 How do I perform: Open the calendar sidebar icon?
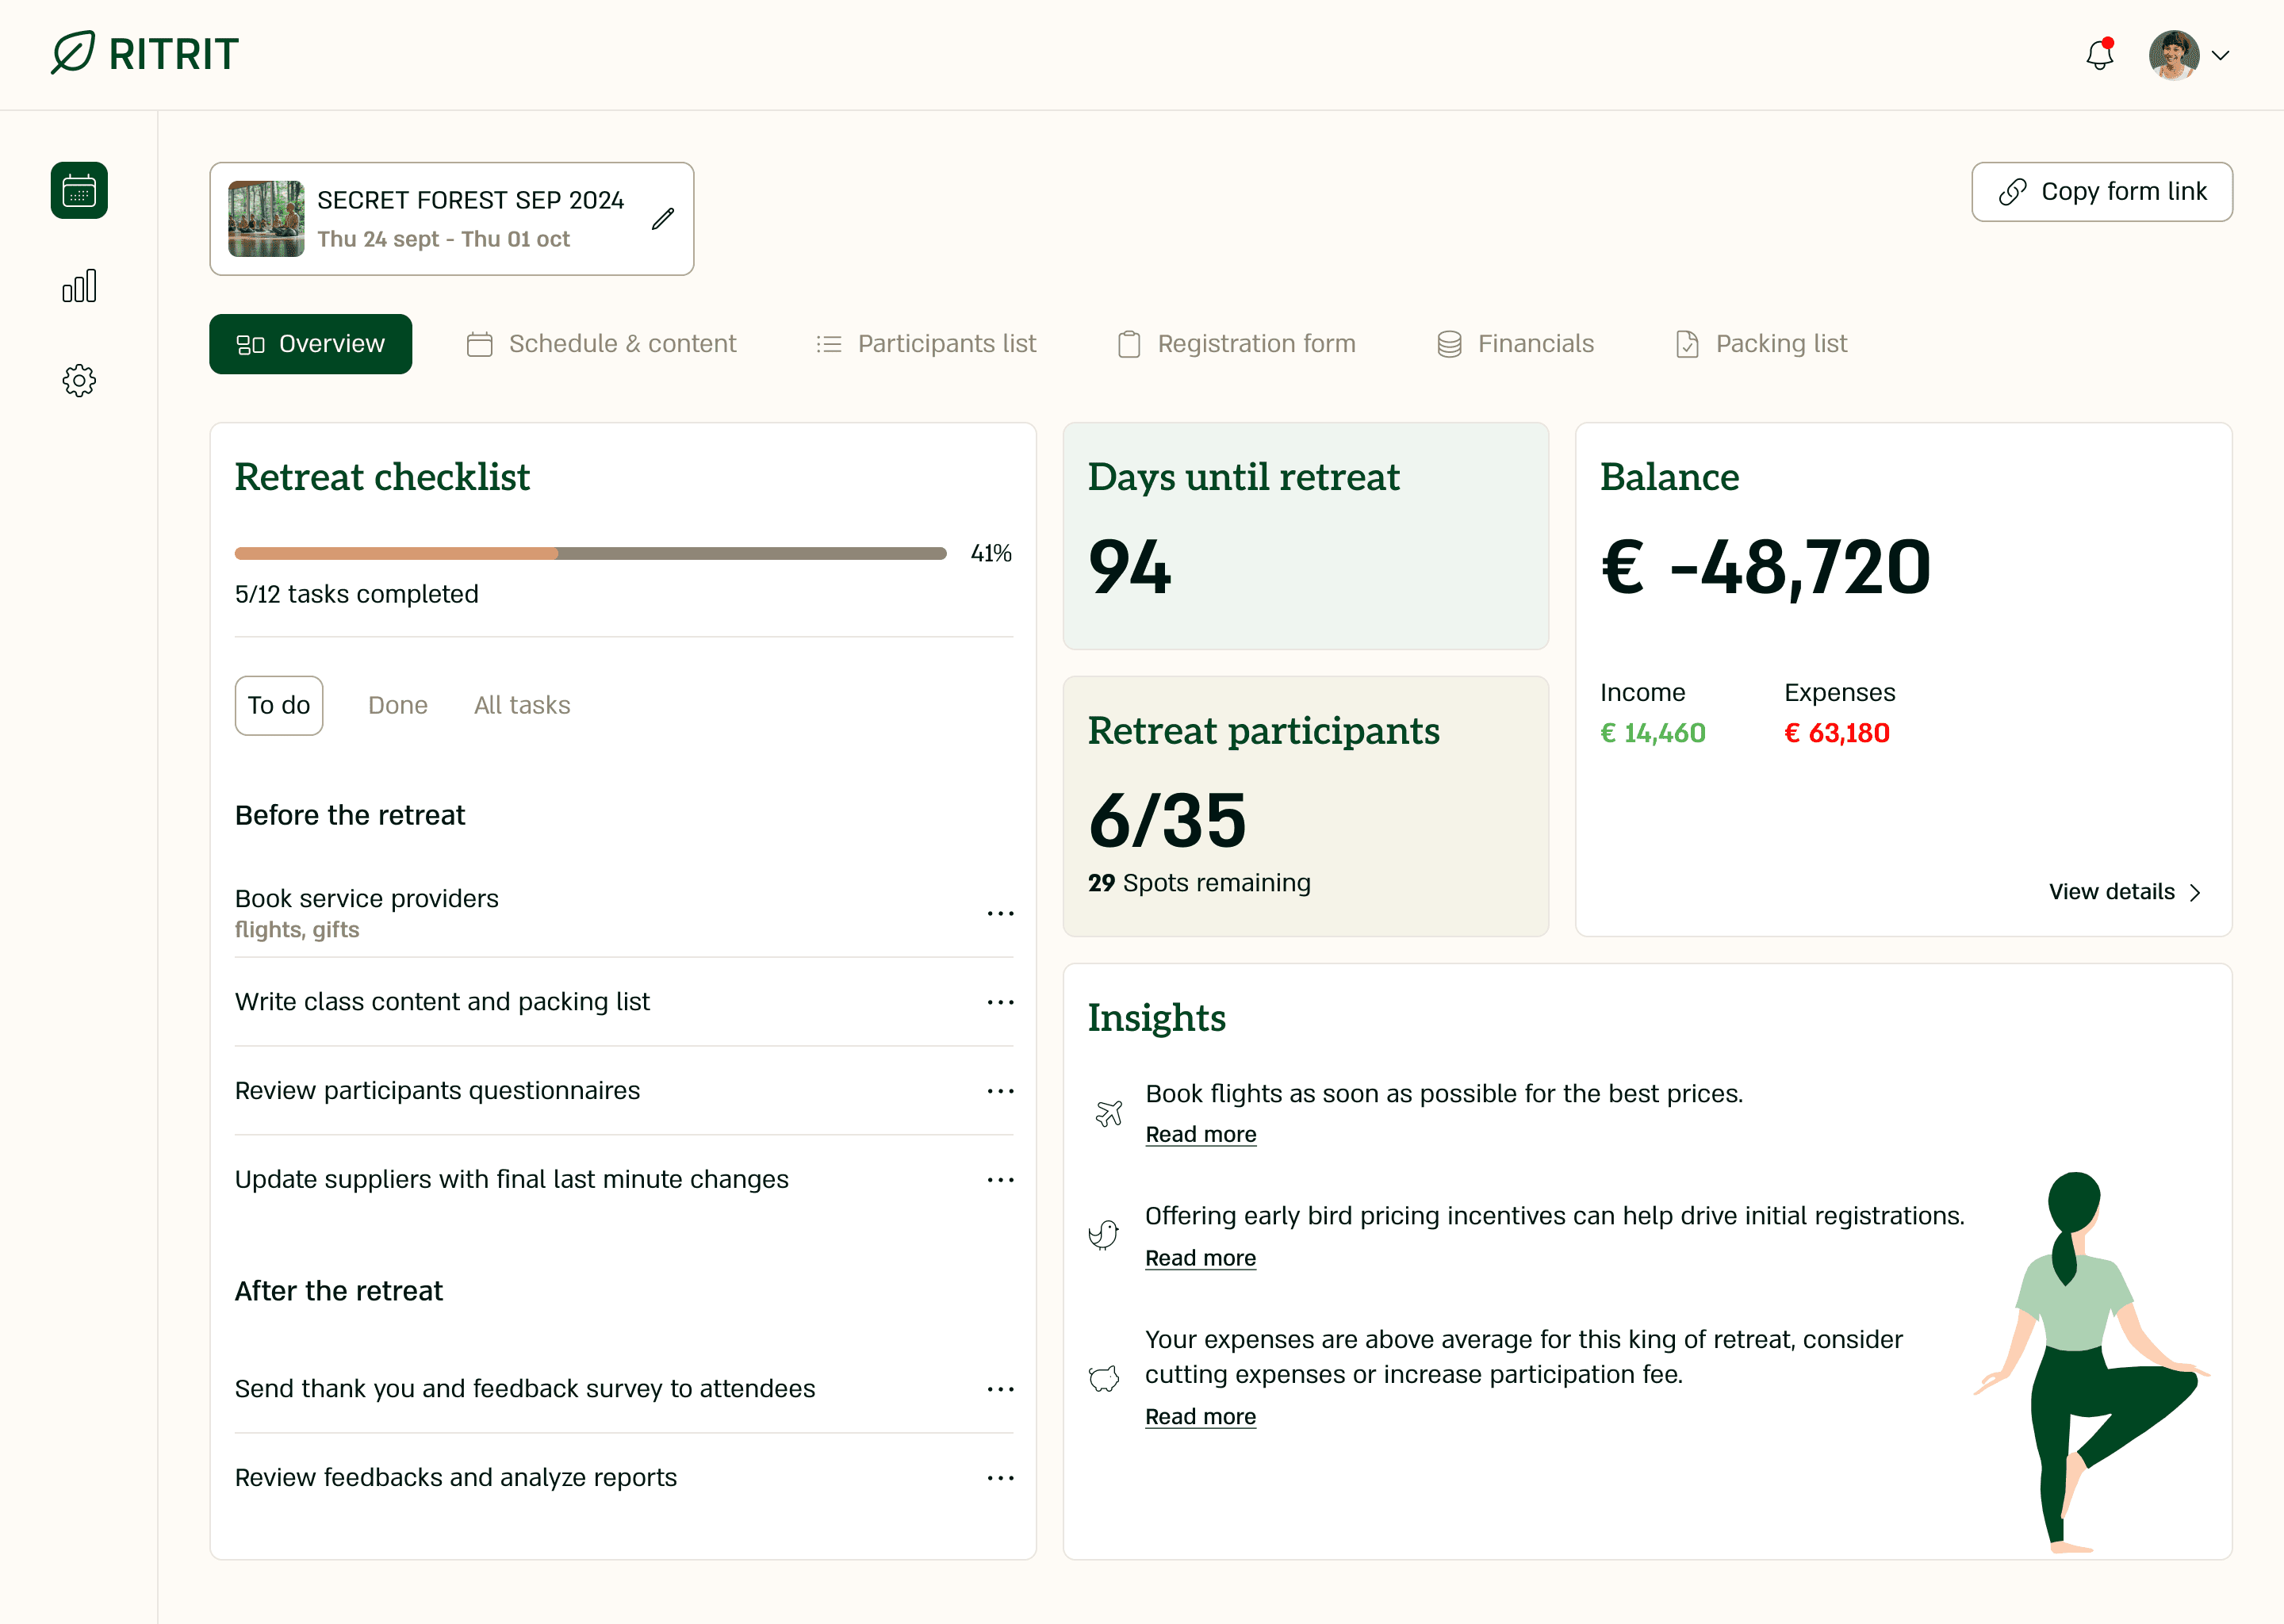pyautogui.click(x=79, y=190)
